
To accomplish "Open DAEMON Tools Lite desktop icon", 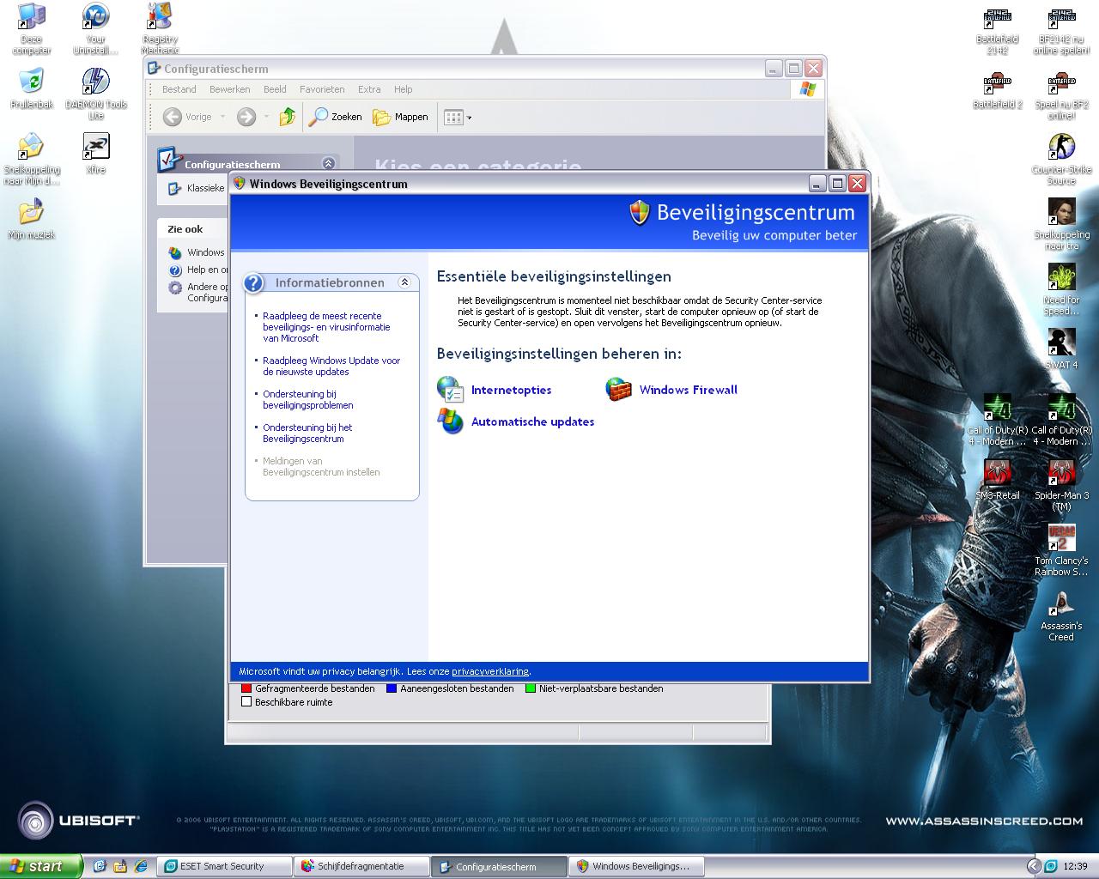I will tap(95, 94).
